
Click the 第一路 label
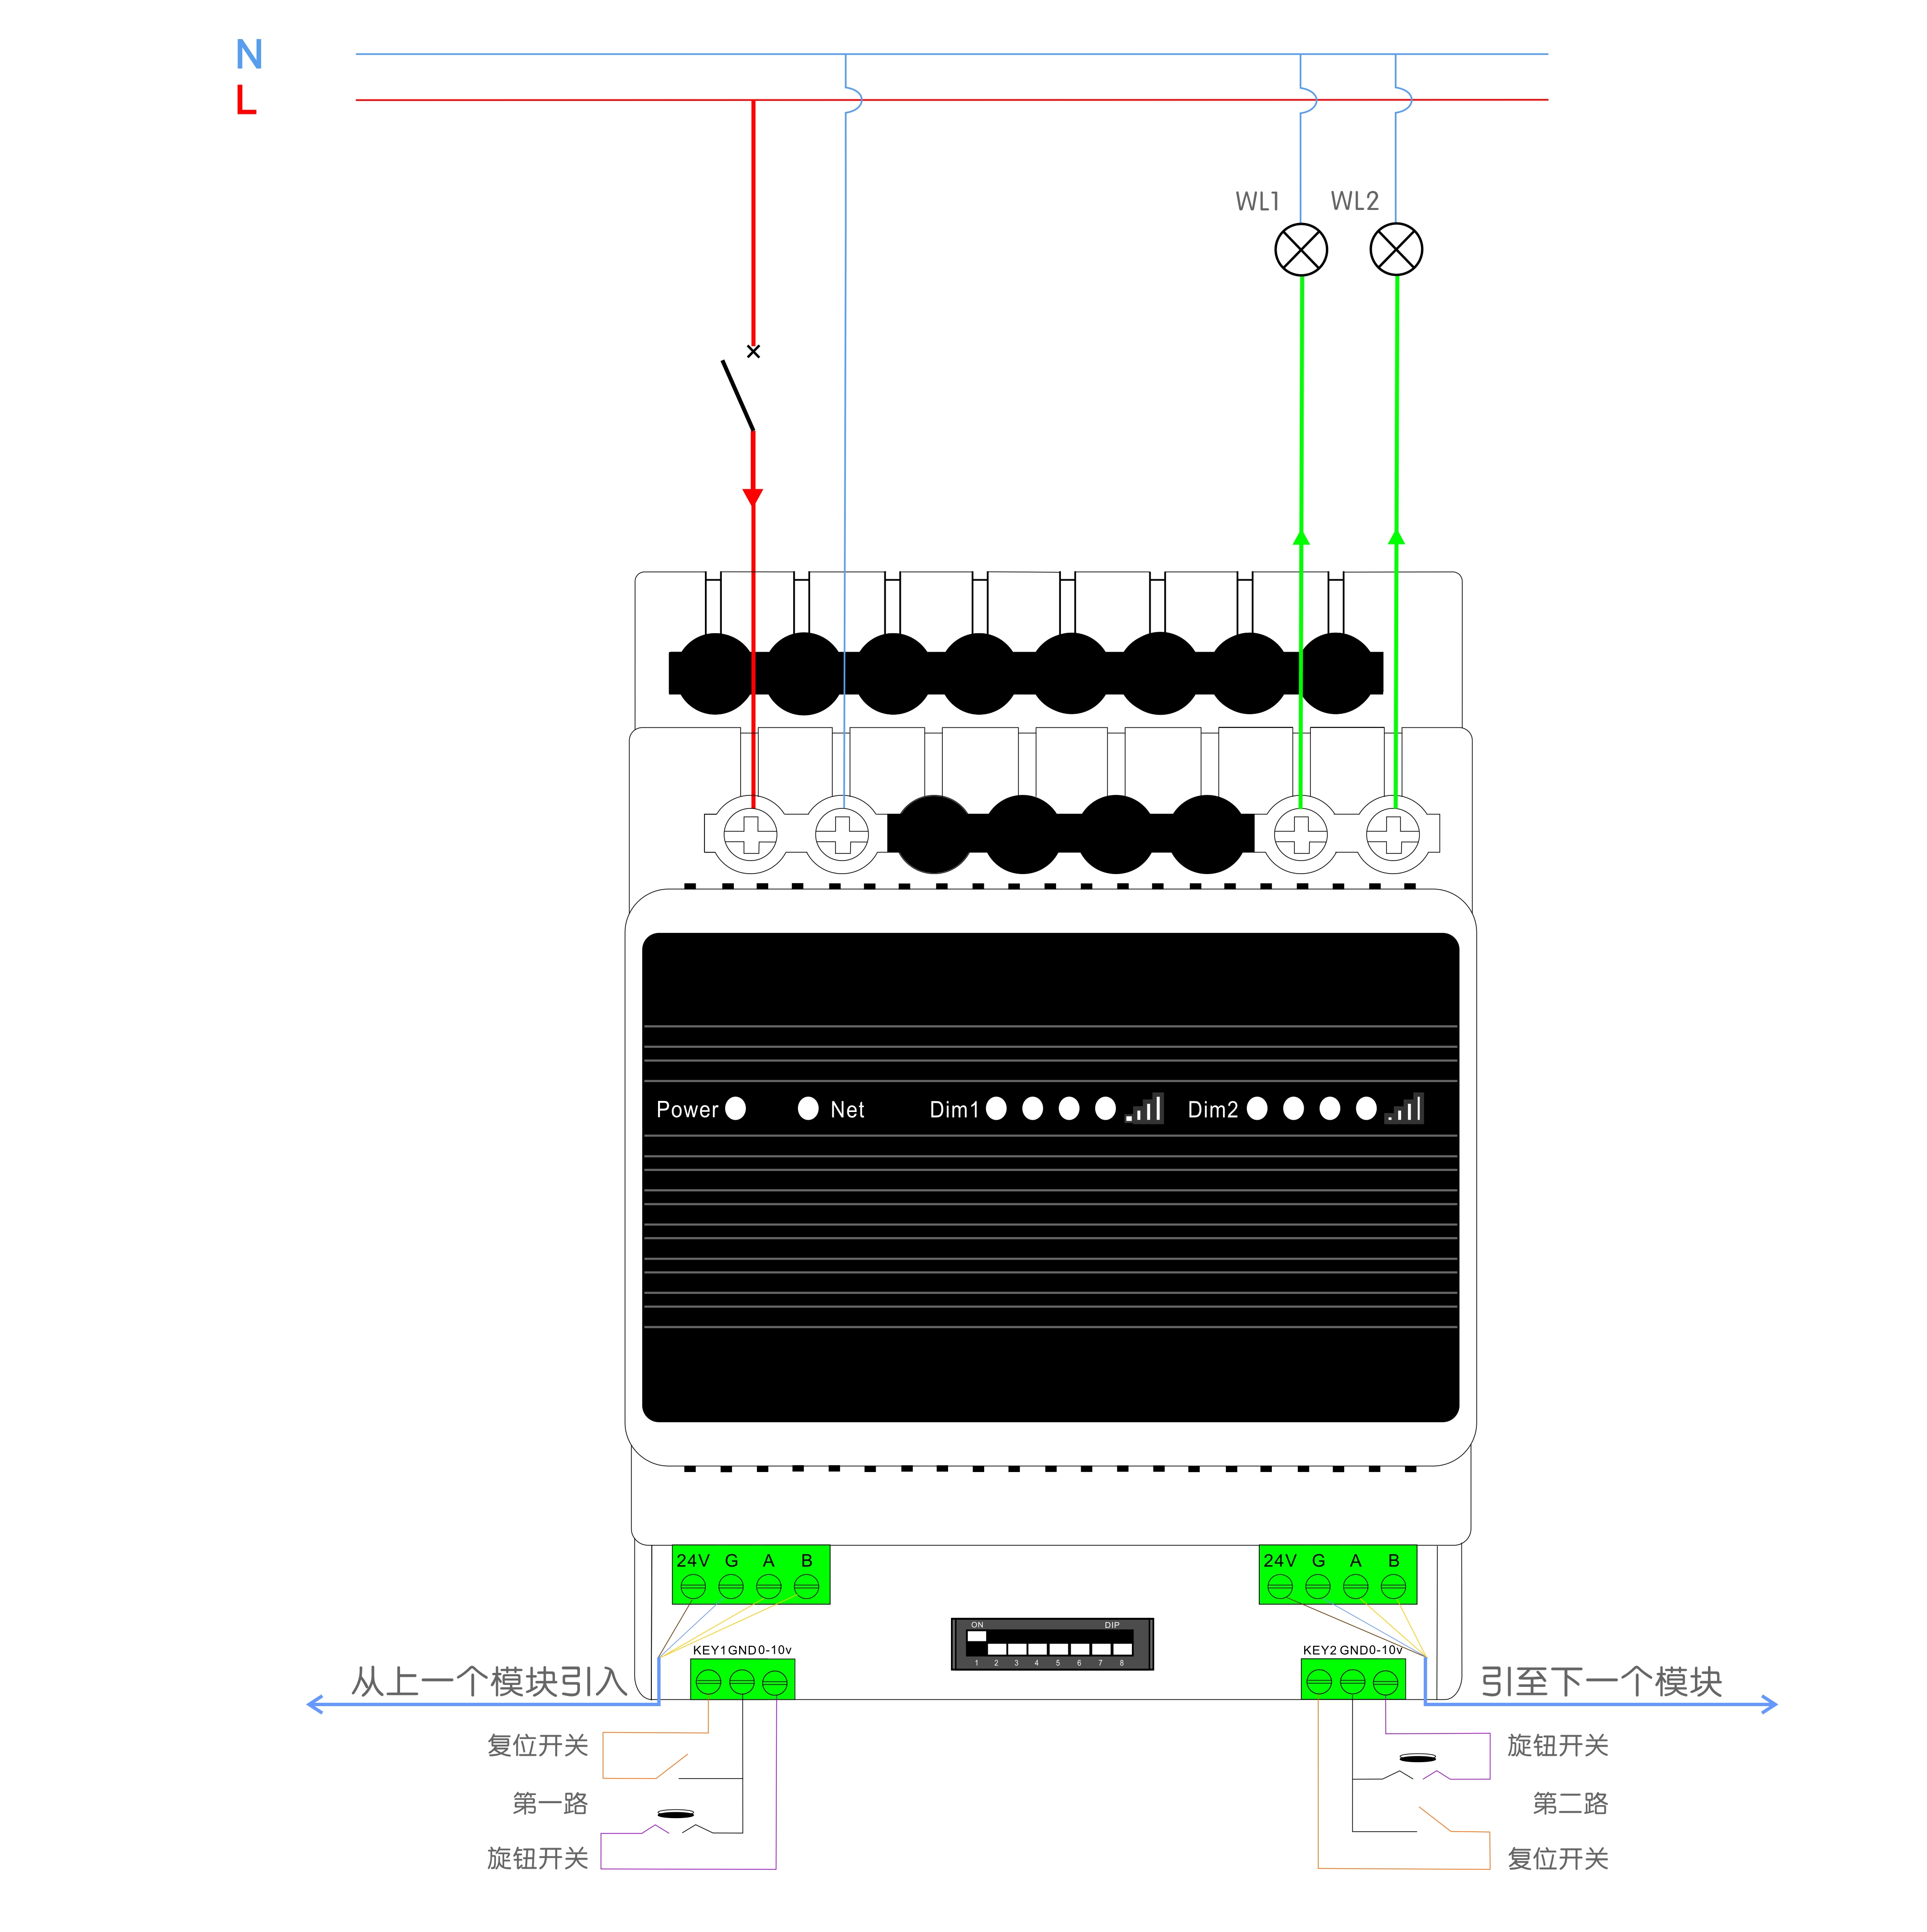coord(550,1803)
